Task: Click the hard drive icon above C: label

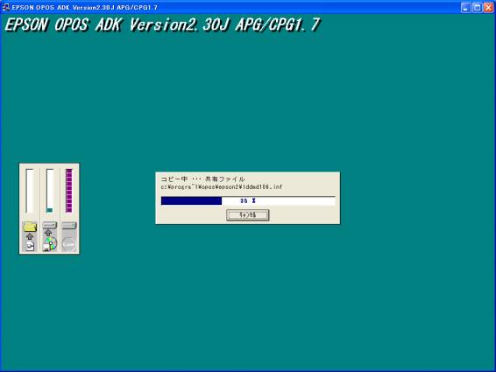Action: pyautogui.click(x=69, y=225)
